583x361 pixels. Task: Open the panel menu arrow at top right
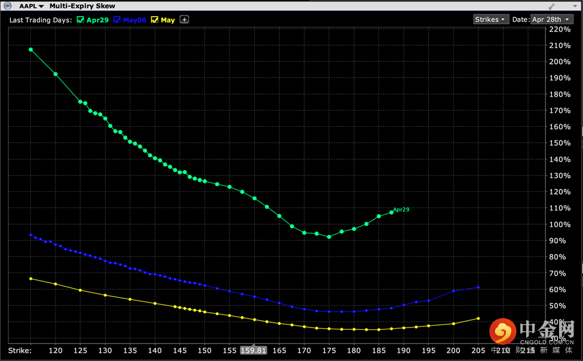coord(575,7)
